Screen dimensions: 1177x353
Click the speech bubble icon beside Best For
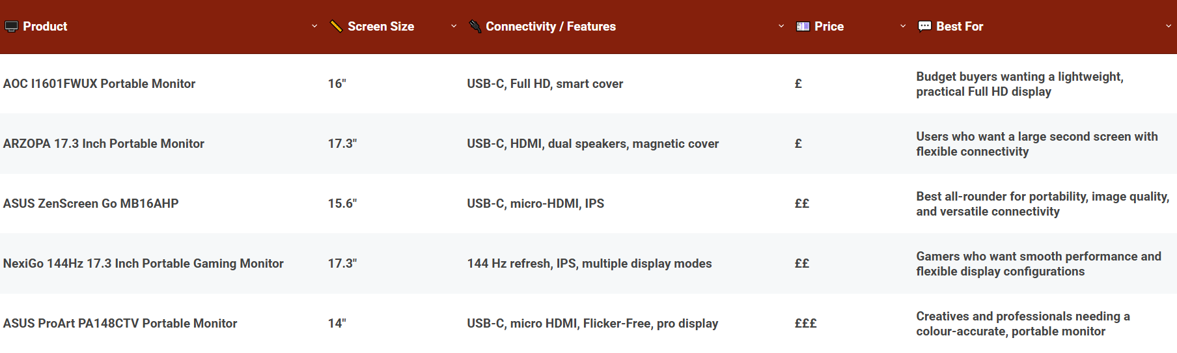(x=924, y=27)
